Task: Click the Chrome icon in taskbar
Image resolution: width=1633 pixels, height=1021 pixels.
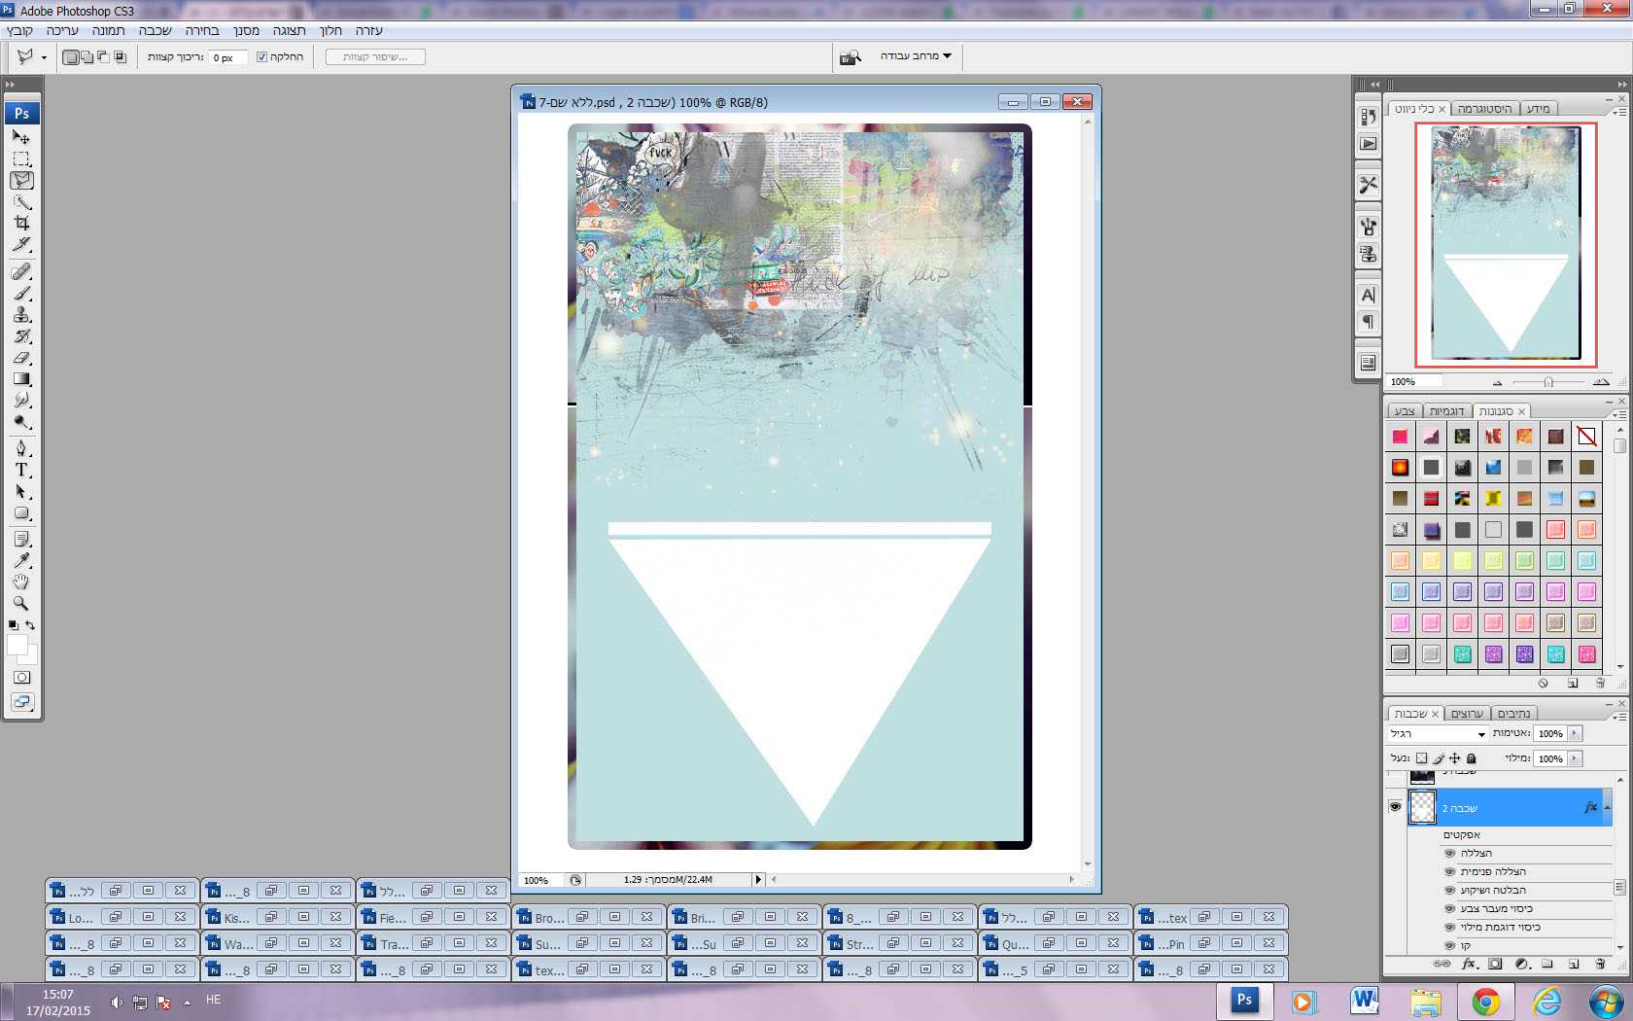Action: [1485, 1001]
